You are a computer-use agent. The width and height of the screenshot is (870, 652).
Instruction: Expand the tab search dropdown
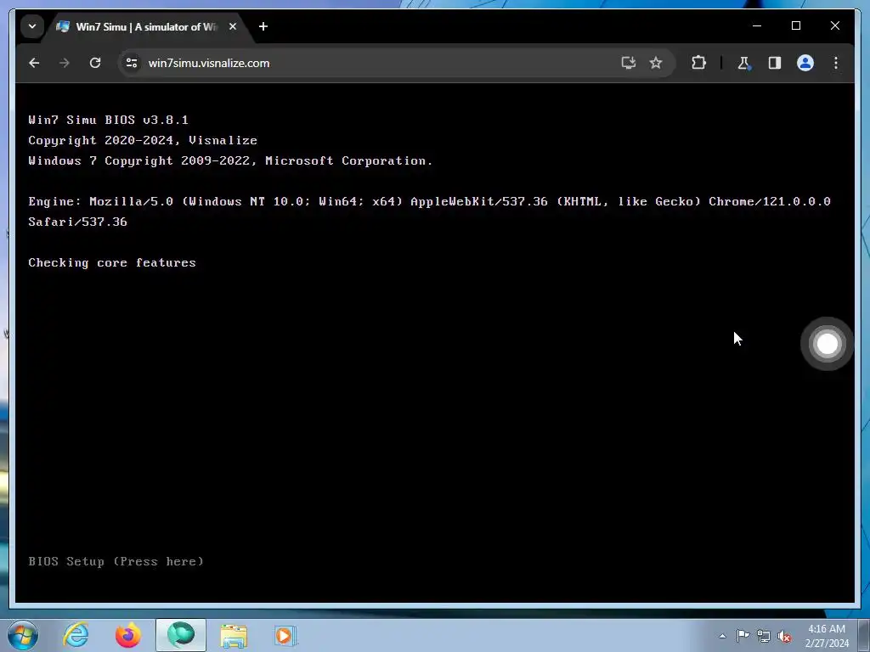(x=32, y=26)
